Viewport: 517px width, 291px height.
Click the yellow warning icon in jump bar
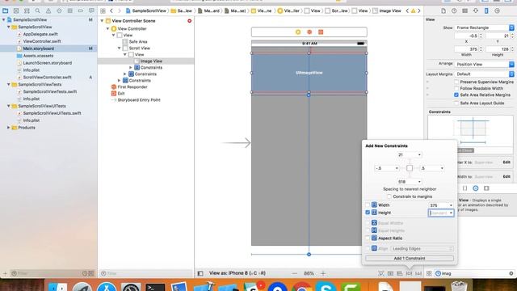point(413,11)
